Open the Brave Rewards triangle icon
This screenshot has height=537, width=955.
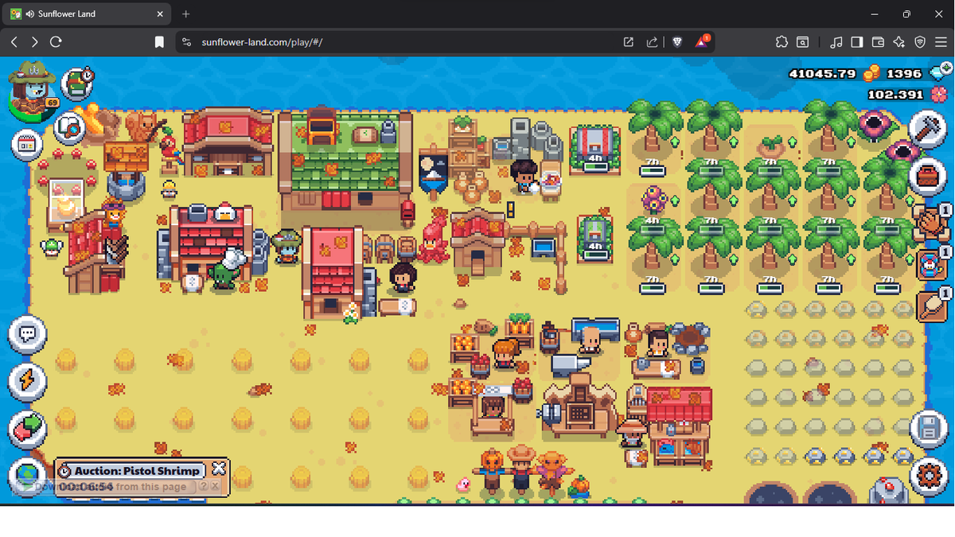coord(702,41)
